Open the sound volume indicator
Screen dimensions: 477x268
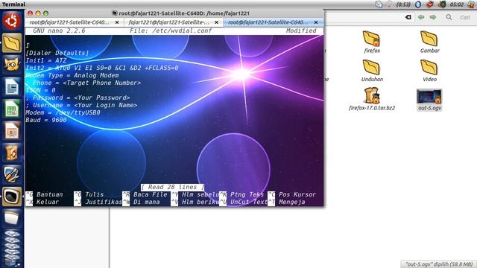pos(442,4)
